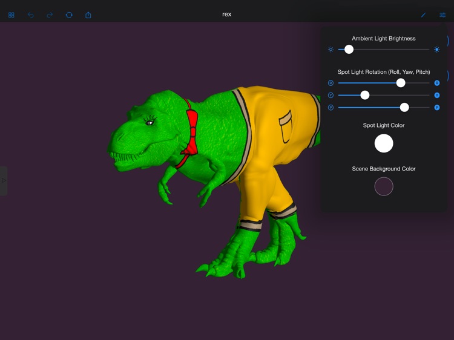
Task: Open the Scene Background Color swatch
Action: (384, 186)
